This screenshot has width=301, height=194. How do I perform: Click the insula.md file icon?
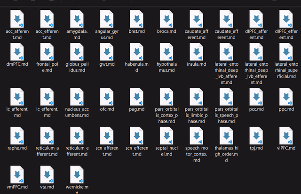click(197, 52)
